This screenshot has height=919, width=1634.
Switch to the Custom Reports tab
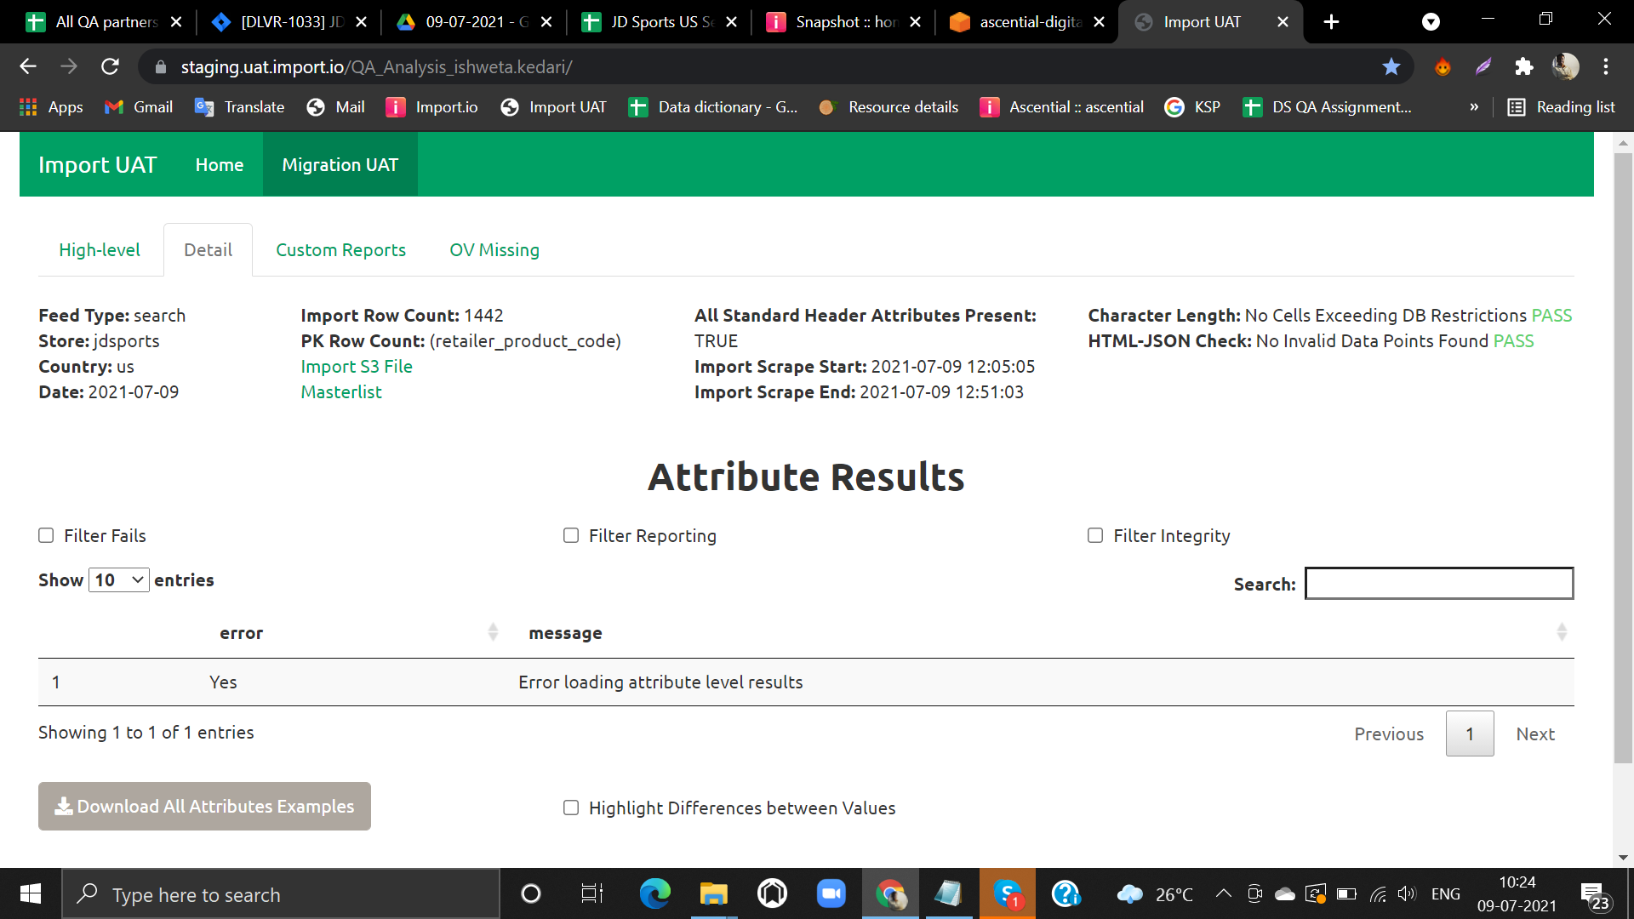click(340, 250)
